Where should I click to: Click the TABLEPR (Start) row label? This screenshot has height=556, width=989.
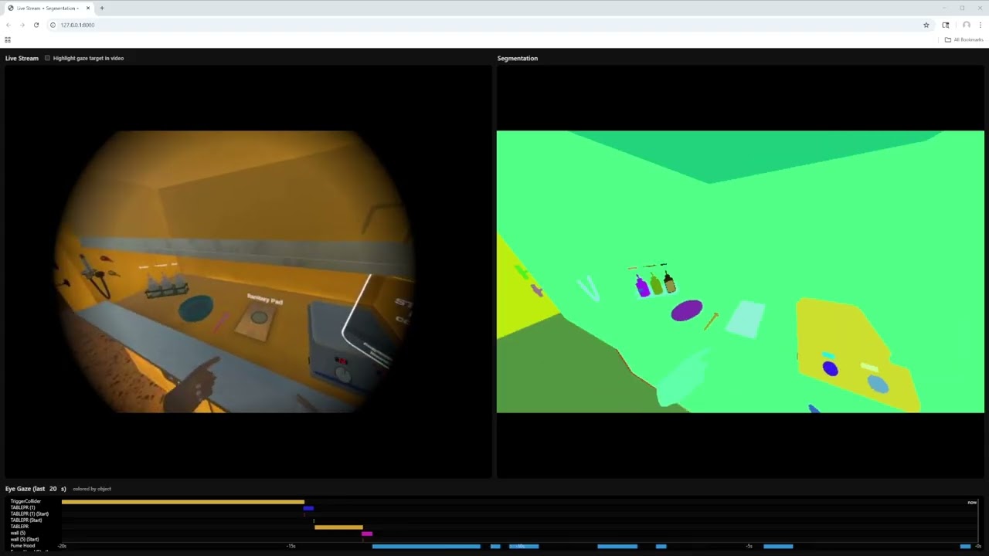coord(26,520)
